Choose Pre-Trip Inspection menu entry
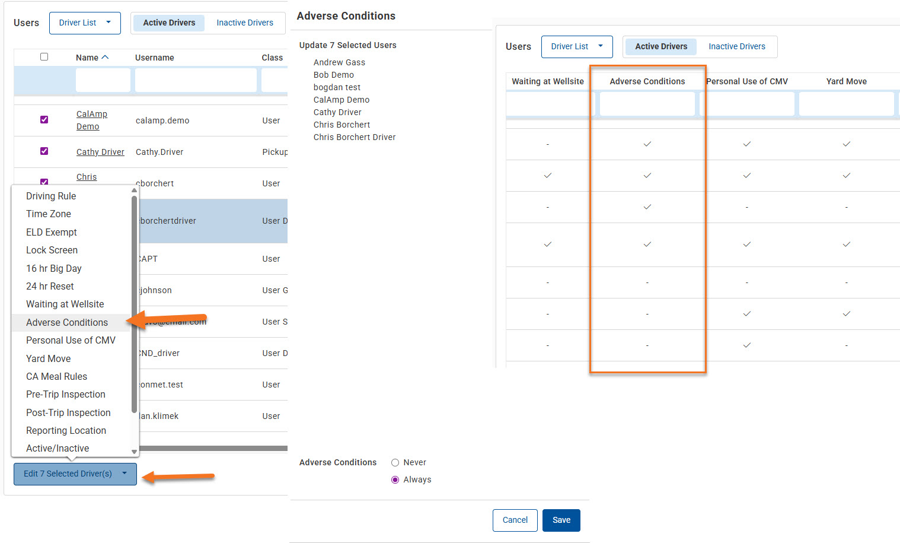Screen dimensions: 900x543 [66, 394]
